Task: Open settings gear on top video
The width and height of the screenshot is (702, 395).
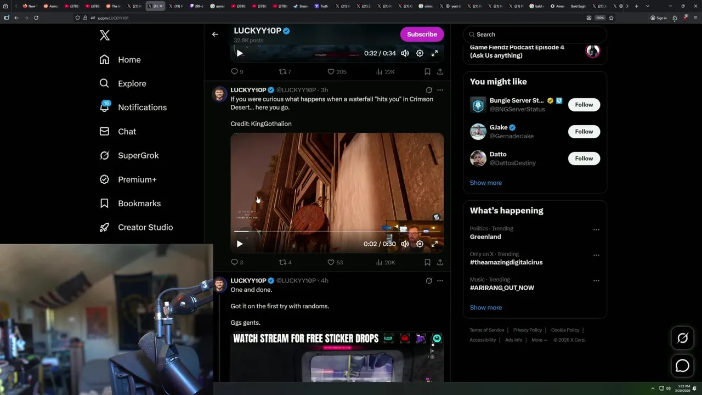Action: click(420, 53)
